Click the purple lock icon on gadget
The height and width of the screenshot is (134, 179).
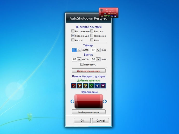click(115, 16)
